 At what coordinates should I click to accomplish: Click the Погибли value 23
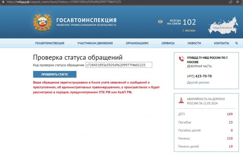click(230, 122)
